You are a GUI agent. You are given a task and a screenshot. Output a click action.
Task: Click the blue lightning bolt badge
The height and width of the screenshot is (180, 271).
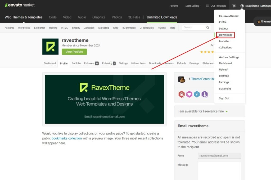click(197, 94)
